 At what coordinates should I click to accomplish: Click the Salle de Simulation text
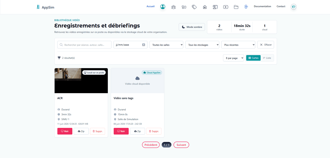point(128,119)
